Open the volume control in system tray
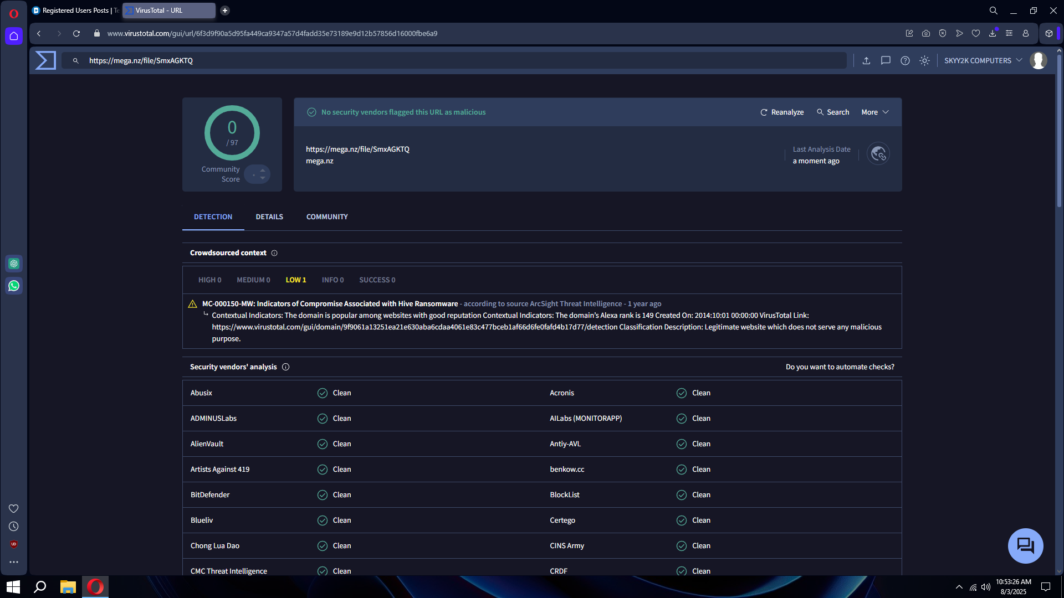The image size is (1064, 598). click(986, 587)
